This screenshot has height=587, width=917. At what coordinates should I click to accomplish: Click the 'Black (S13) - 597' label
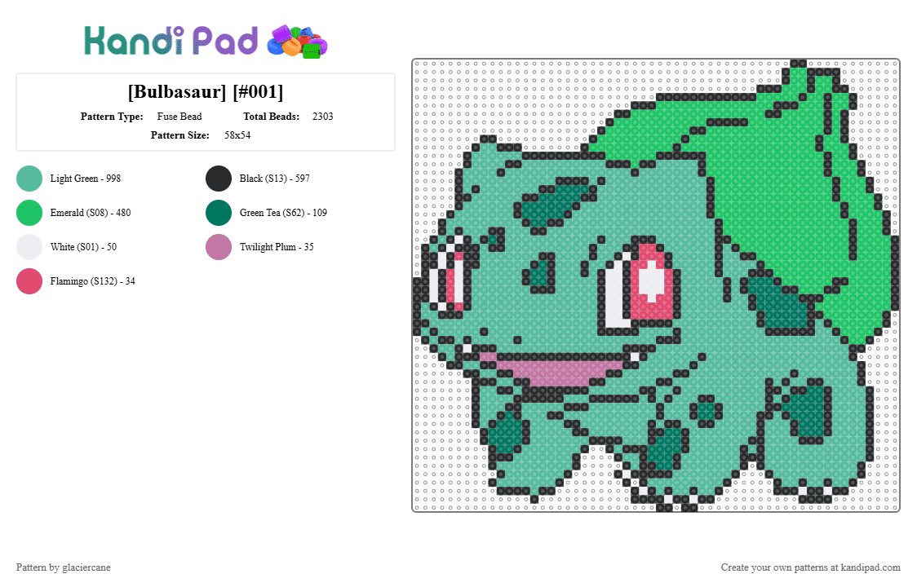[x=275, y=179]
